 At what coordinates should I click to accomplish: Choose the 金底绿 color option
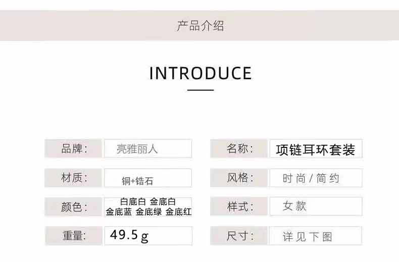click(x=148, y=212)
